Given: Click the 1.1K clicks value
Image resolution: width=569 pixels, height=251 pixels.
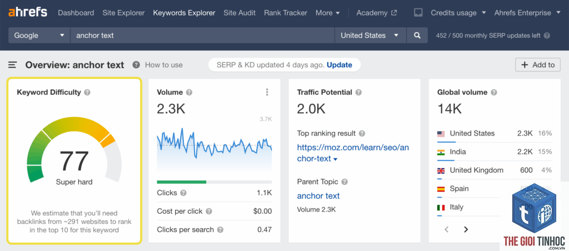Looking at the screenshot, I should tap(264, 193).
